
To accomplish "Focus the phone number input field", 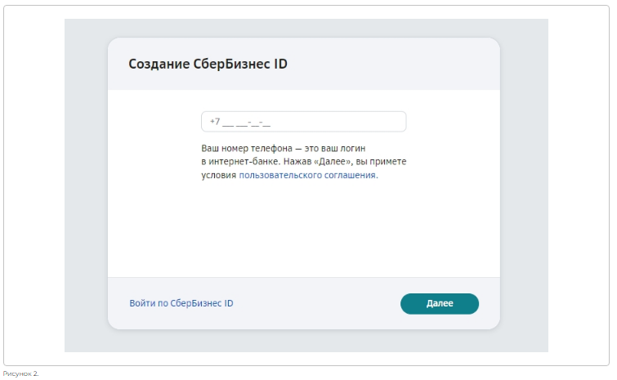I will point(303,122).
